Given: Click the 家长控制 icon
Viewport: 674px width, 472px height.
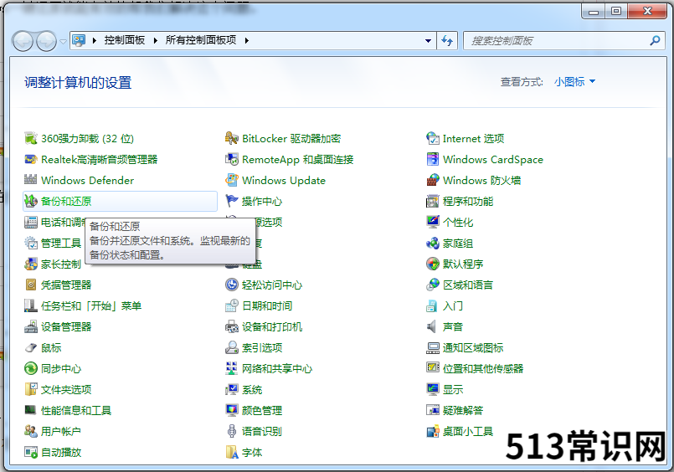Looking at the screenshot, I should tap(30, 264).
